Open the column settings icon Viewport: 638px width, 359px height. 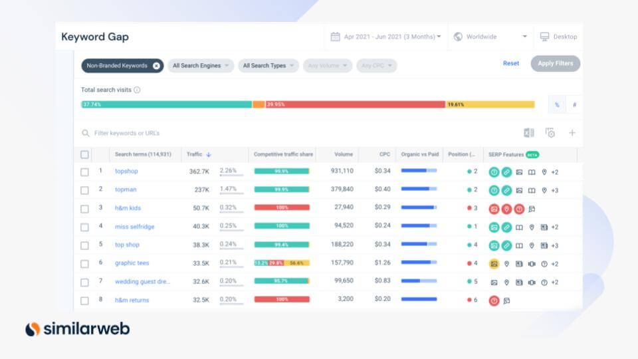550,133
